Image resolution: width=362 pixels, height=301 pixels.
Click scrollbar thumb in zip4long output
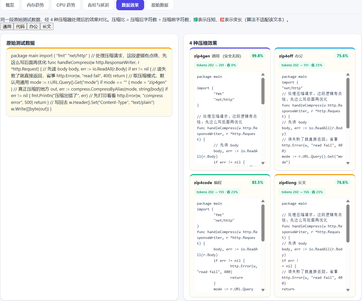[x=348, y=223]
